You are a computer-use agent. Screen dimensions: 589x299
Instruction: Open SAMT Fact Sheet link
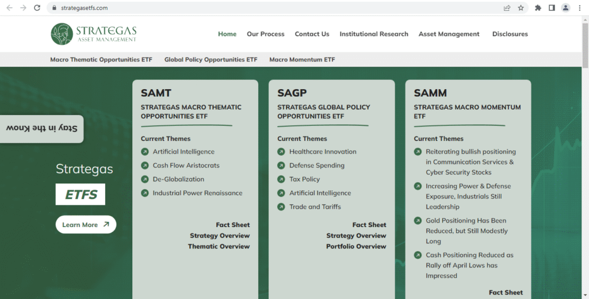(233, 225)
